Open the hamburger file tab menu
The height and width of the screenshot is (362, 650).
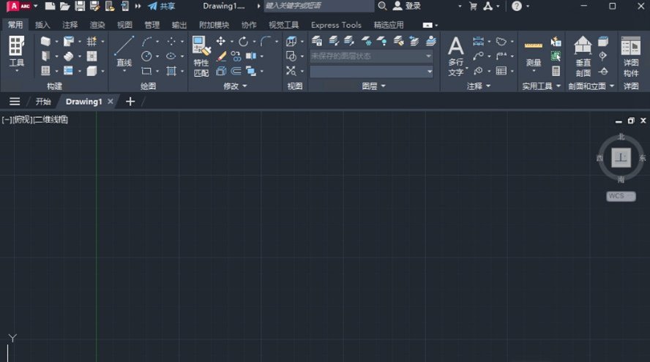pos(15,102)
